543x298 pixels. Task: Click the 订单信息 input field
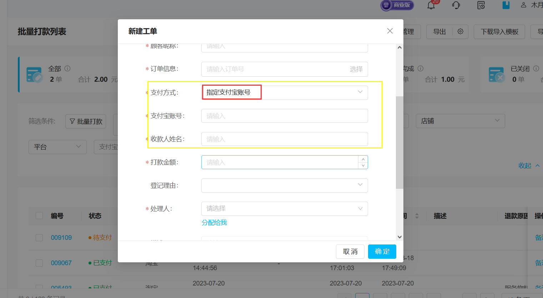coord(285,69)
